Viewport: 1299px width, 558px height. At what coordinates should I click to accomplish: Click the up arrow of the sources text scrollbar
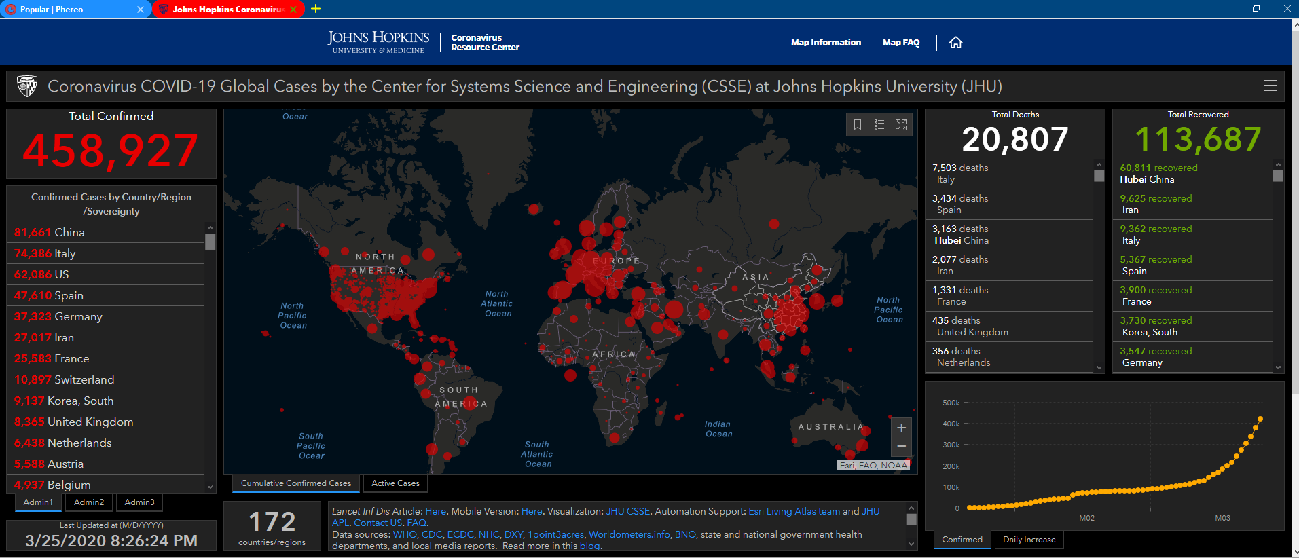[x=911, y=507]
